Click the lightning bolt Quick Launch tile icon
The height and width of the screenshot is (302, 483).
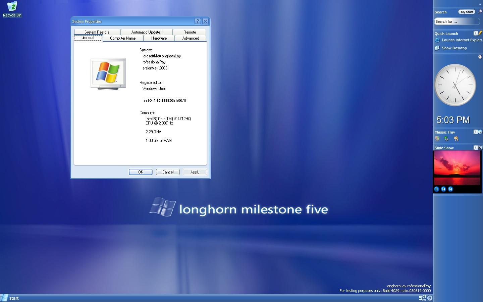coord(480,33)
